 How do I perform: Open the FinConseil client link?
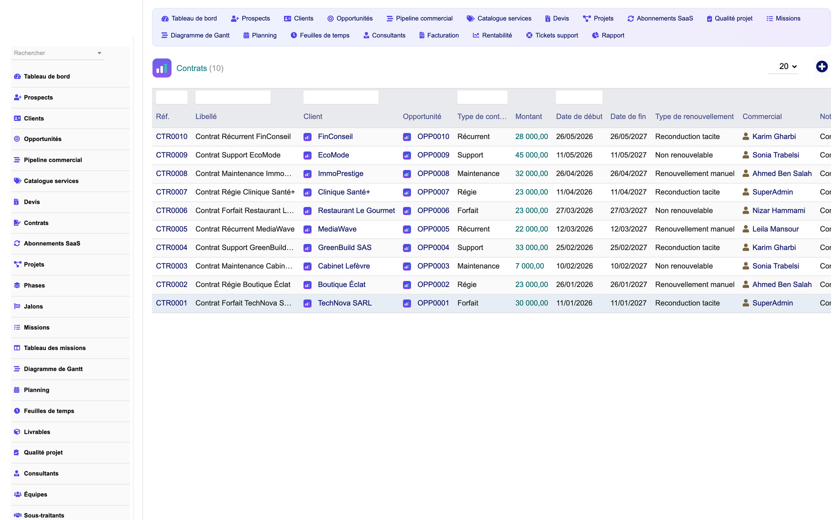point(335,136)
